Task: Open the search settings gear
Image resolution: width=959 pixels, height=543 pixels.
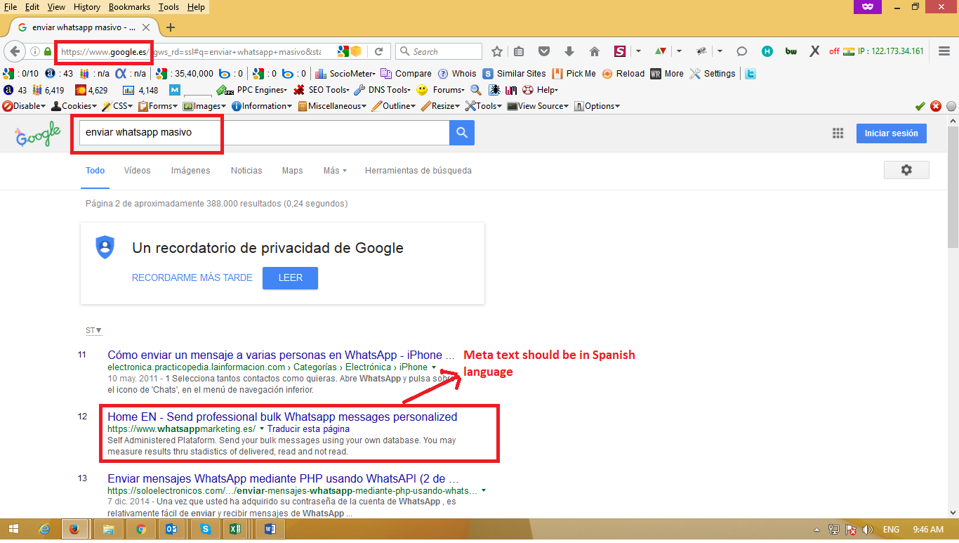Action: tap(906, 170)
